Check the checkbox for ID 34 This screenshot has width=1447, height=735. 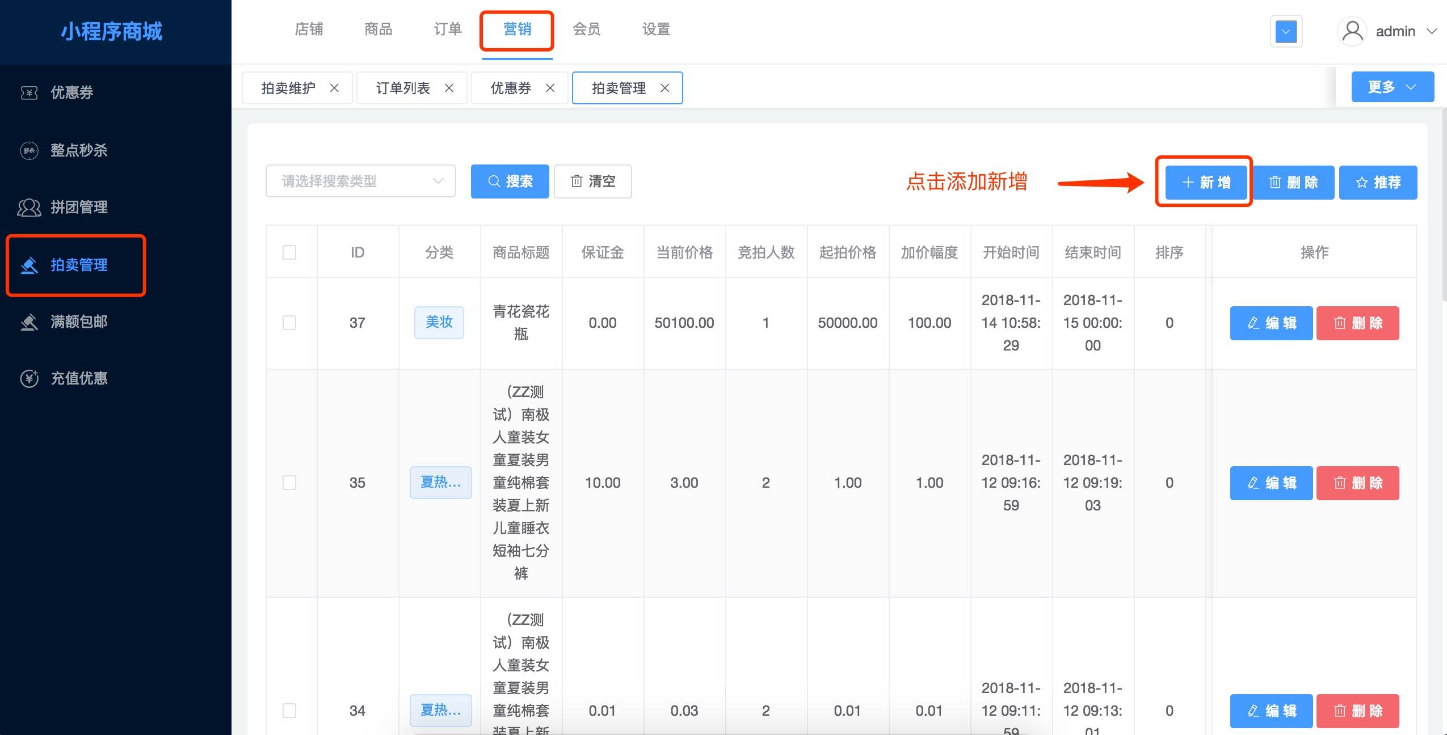pos(289,711)
